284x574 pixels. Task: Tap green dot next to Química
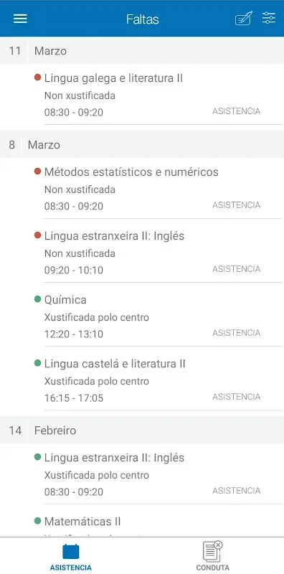pos(37,299)
